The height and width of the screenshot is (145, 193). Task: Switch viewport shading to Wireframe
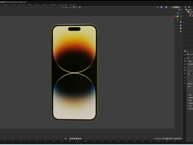coord(173,7)
